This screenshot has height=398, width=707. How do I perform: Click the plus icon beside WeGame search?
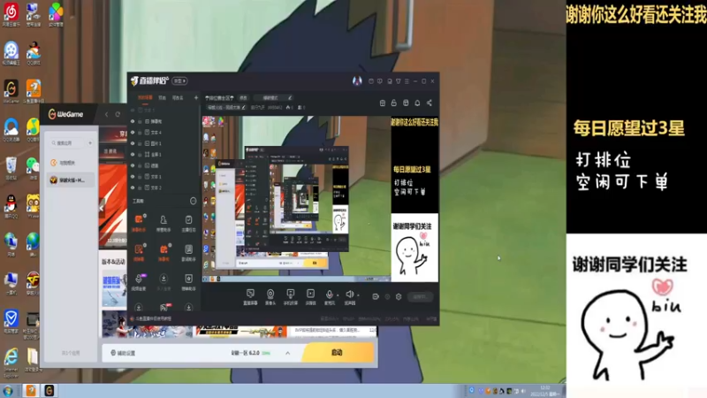click(x=90, y=143)
